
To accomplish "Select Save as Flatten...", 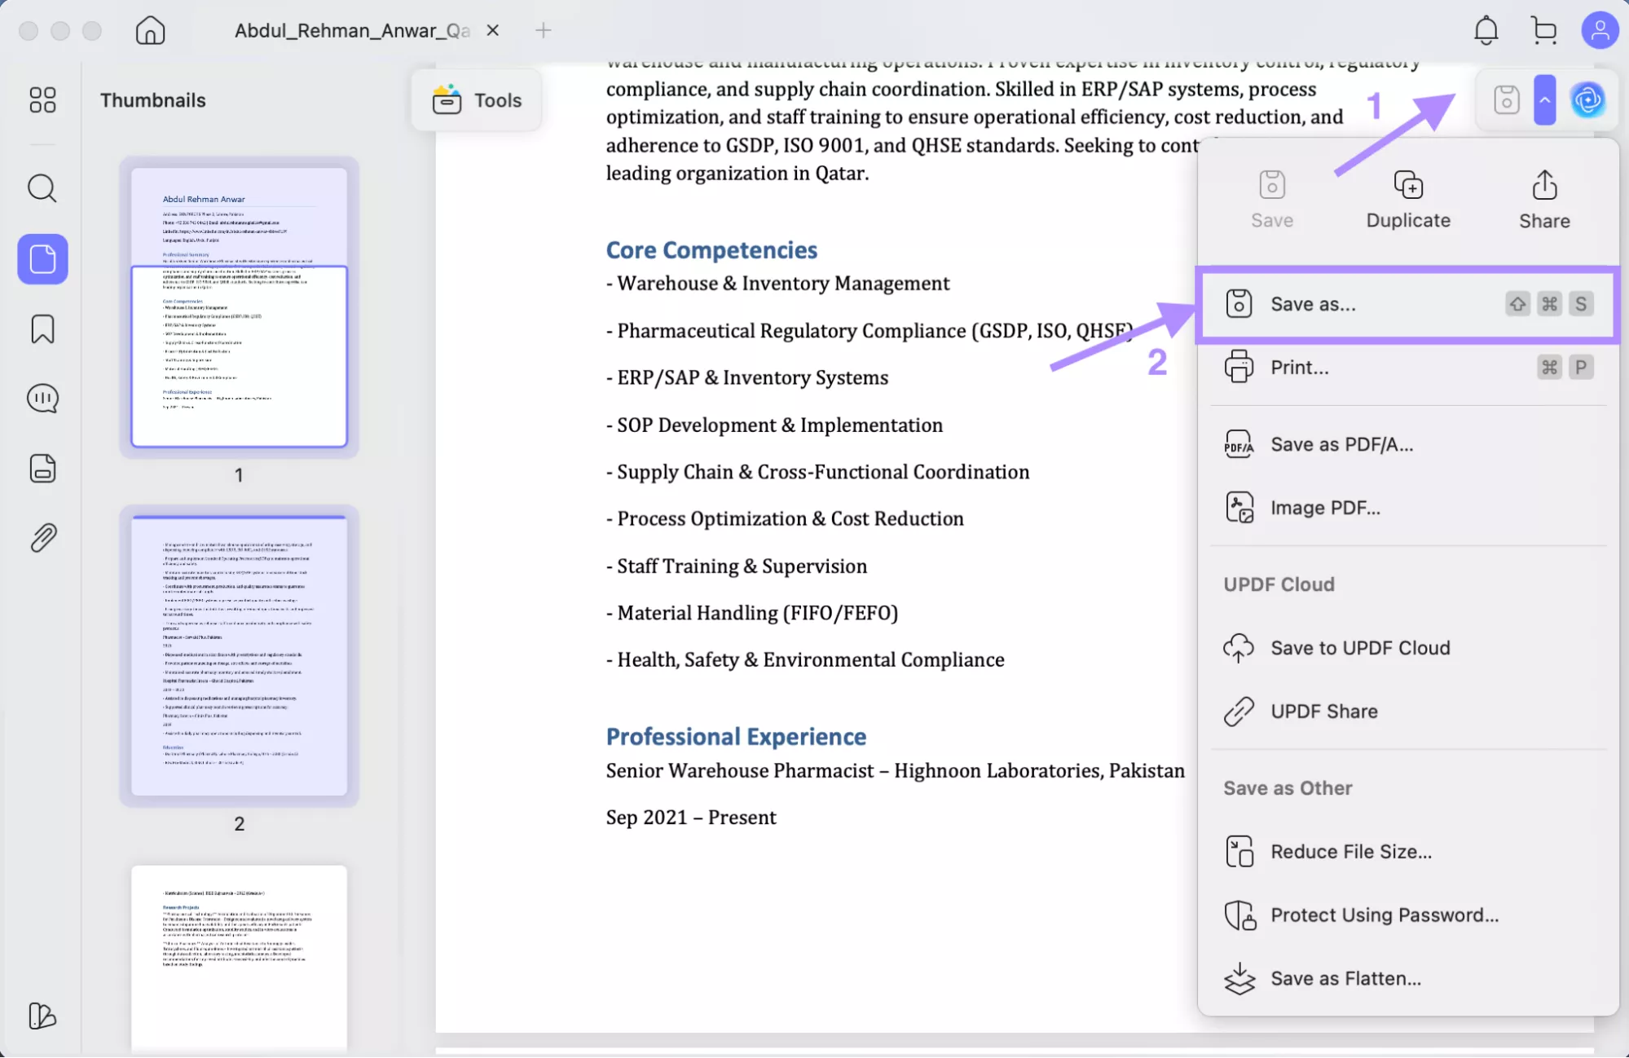I will click(x=1407, y=979).
